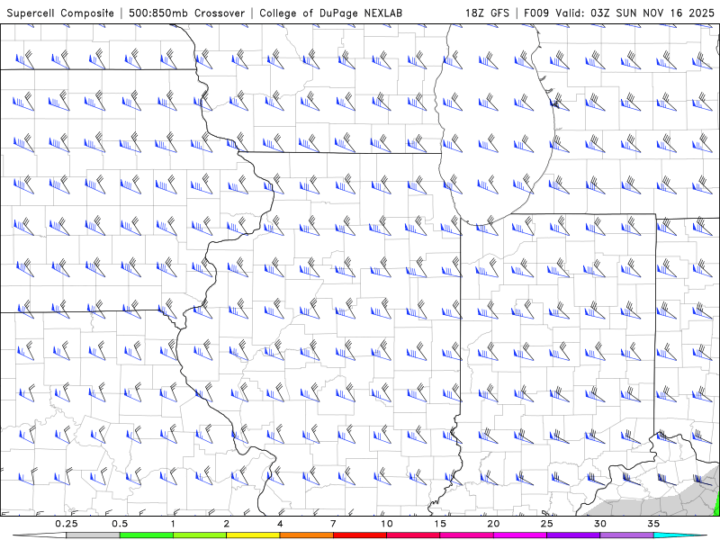Viewport: 720px width, 540px height.
Task: Click the '2' legend value
Action: click(227, 524)
